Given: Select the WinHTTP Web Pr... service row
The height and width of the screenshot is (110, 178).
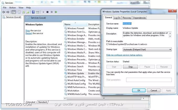Looking at the screenshot, I should (82, 77).
